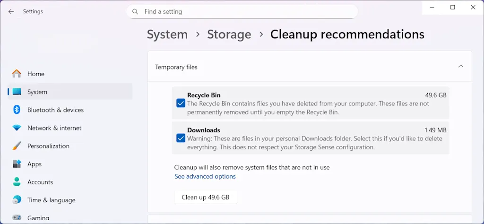Collapse the Temporary files section

tap(461, 67)
